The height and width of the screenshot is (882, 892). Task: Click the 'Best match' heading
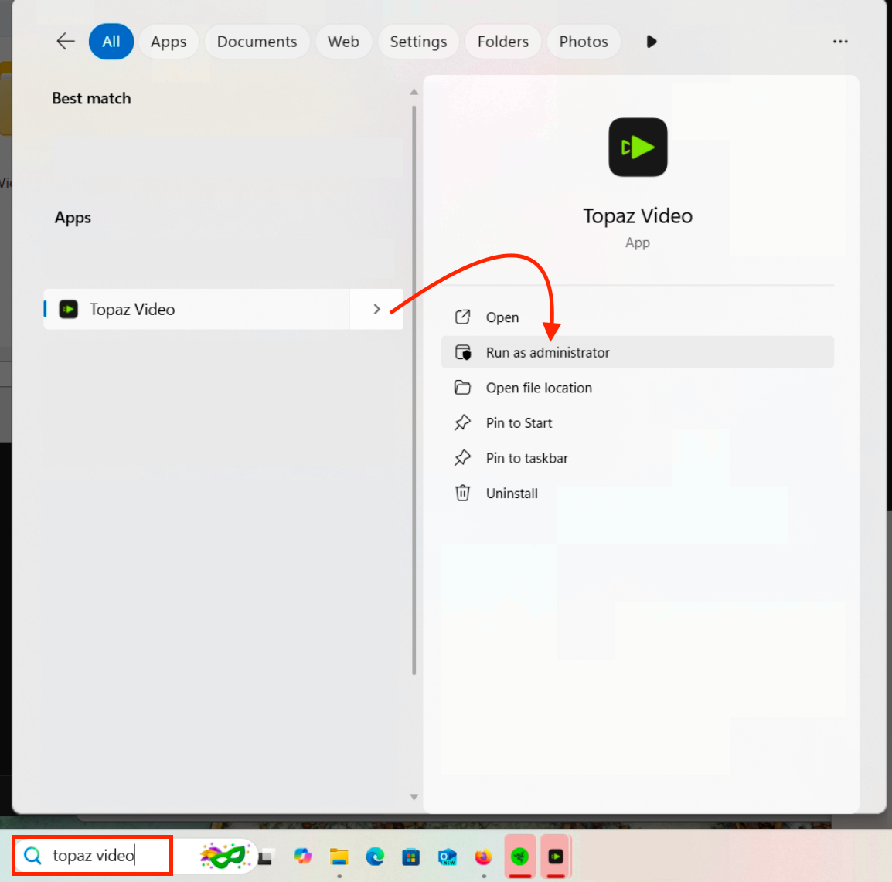[91, 98]
